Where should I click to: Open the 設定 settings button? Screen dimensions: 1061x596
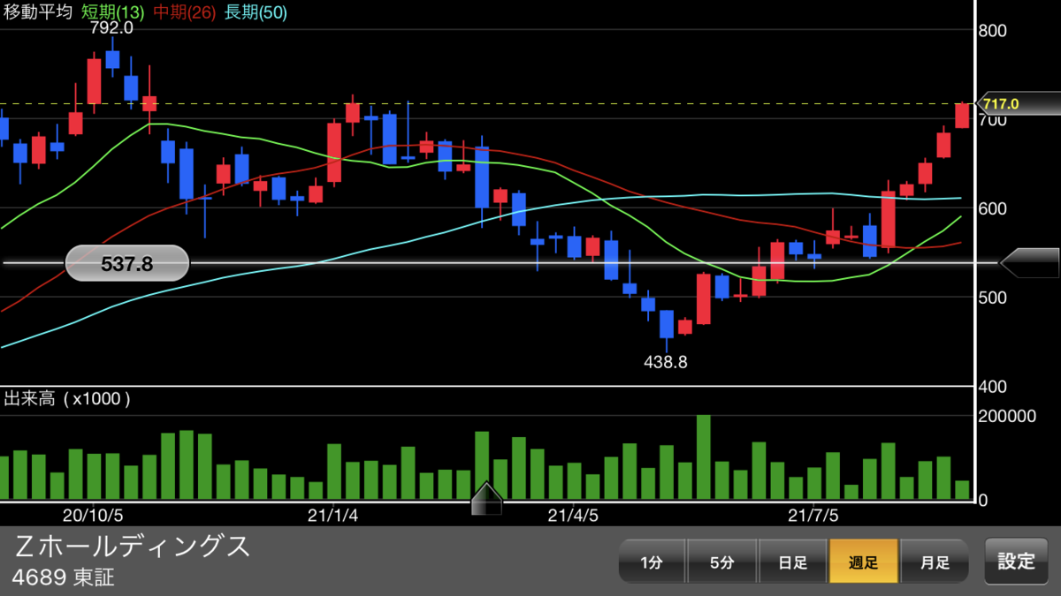point(1016,562)
